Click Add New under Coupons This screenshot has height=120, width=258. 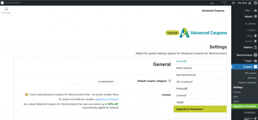252,78
